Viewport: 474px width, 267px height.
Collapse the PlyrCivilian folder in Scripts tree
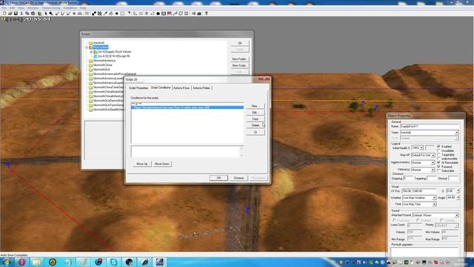87,47
